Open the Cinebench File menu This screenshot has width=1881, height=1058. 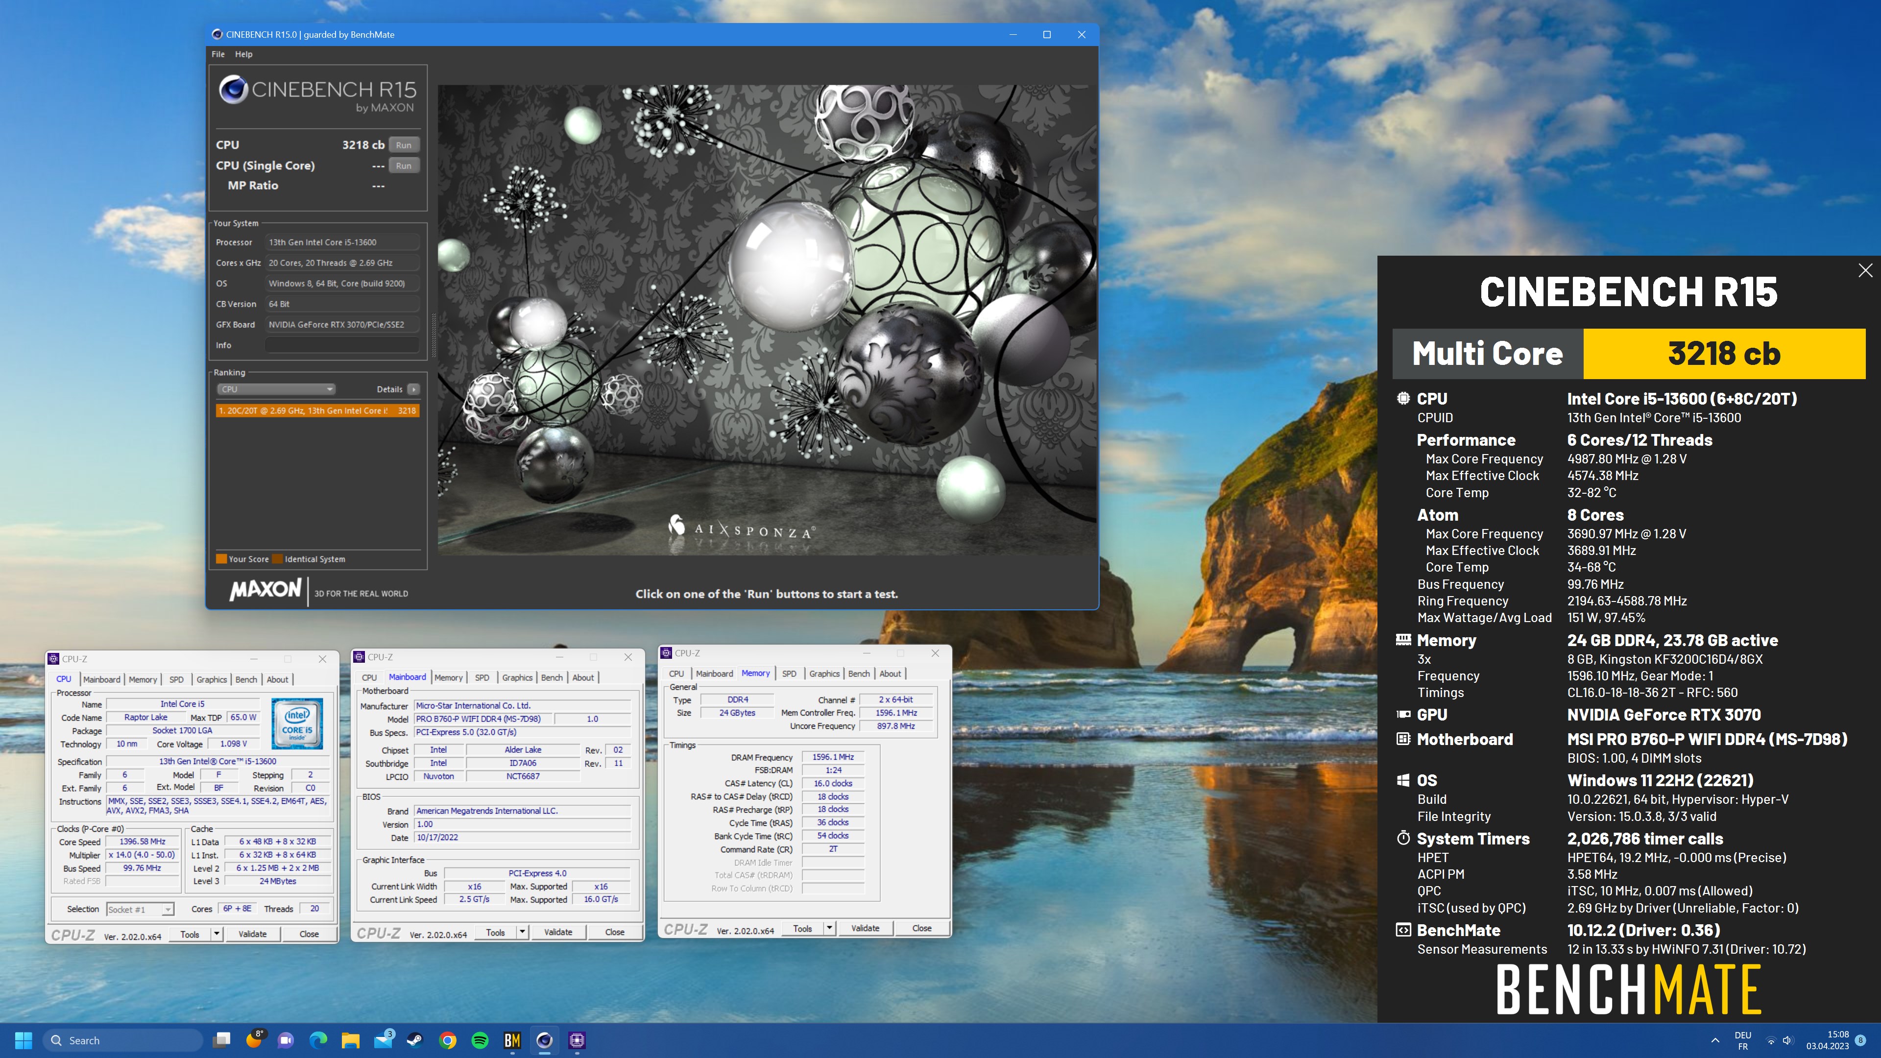[217, 54]
